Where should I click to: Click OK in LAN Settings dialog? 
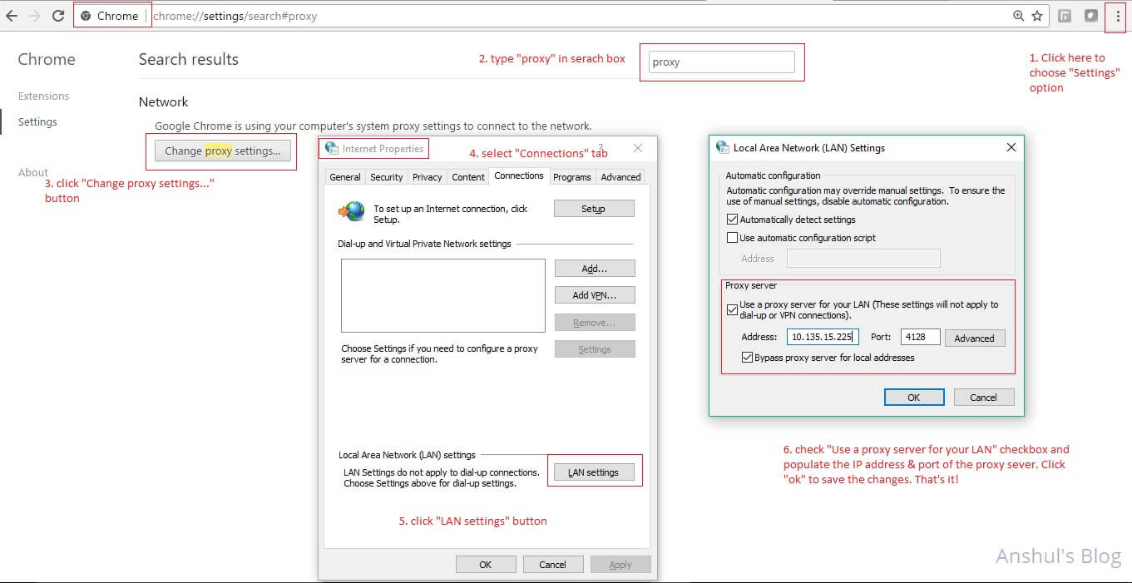914,397
